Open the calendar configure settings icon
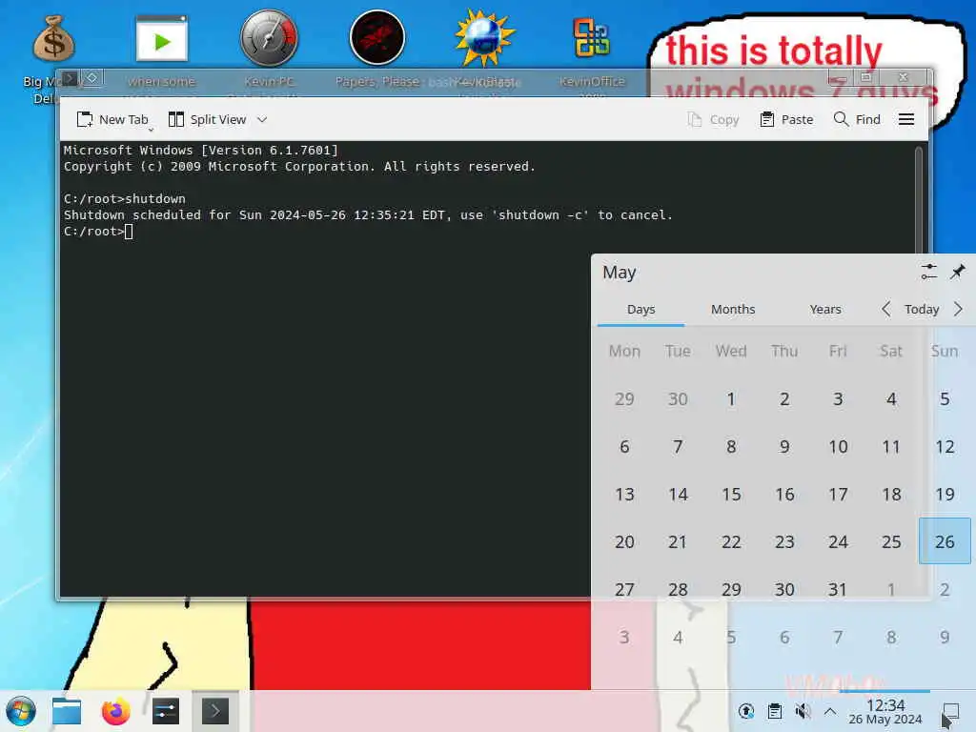The width and height of the screenshot is (976, 732). 928,272
